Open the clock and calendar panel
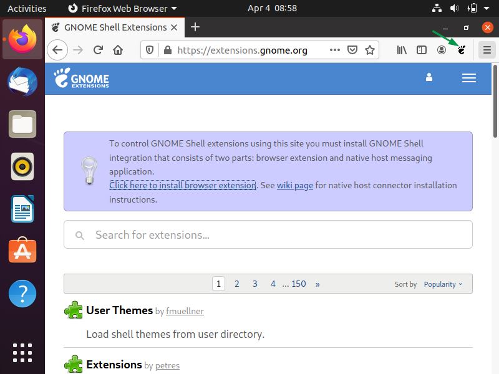Image resolution: width=499 pixels, height=374 pixels. (x=272, y=8)
